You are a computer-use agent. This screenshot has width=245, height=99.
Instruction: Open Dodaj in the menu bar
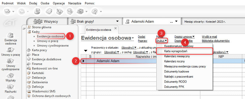[x=33, y=3]
